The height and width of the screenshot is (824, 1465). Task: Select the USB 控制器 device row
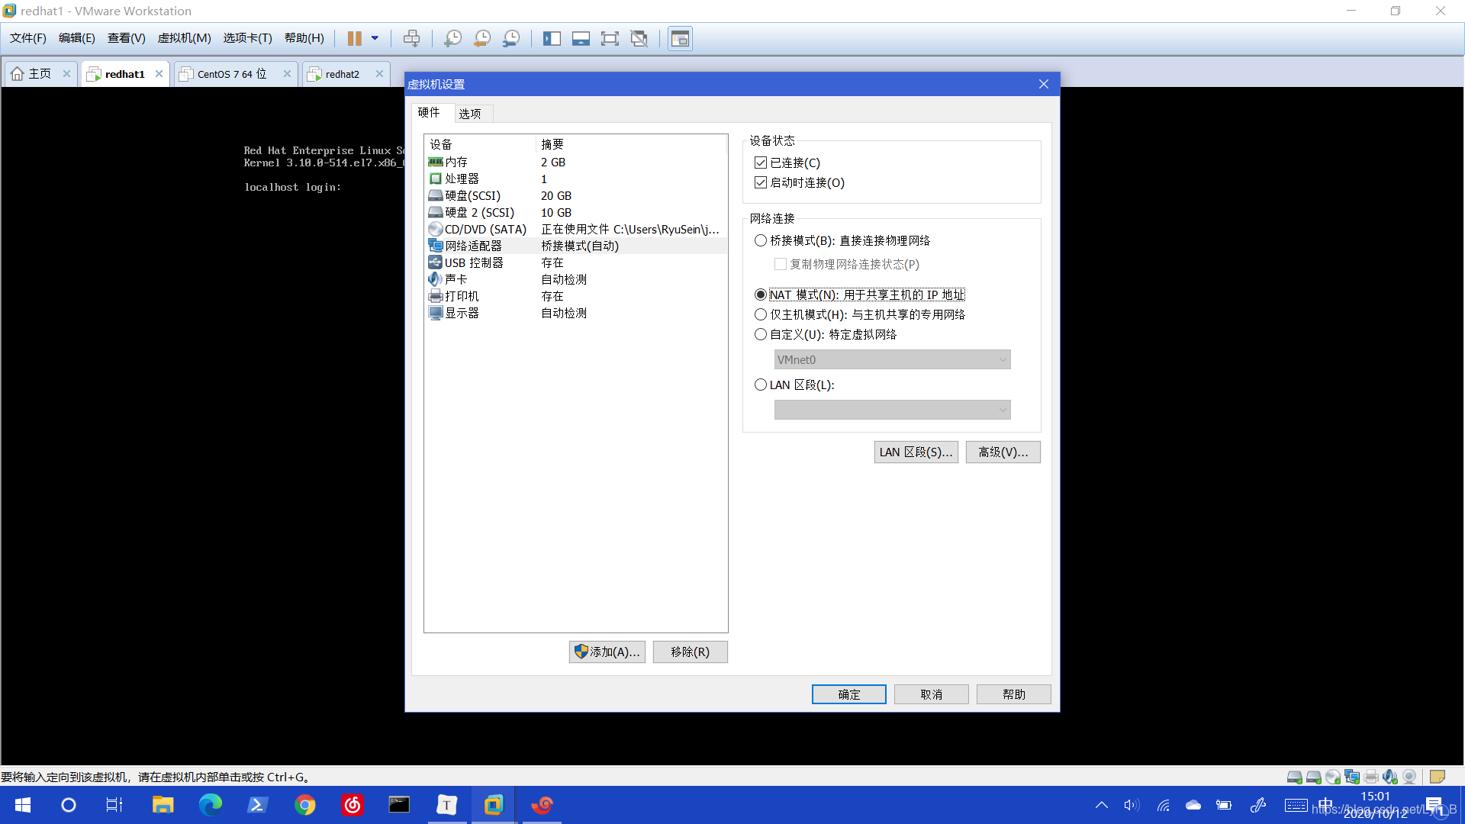[x=575, y=262]
